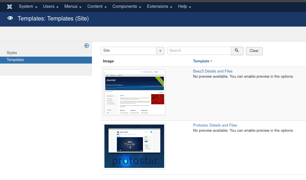This screenshot has width=306, height=180.
Task: Focus the Search input field
Action: 199,51
